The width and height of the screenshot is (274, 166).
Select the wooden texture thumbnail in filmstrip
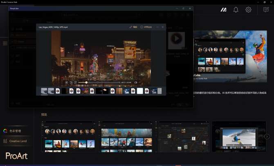coord(119,91)
